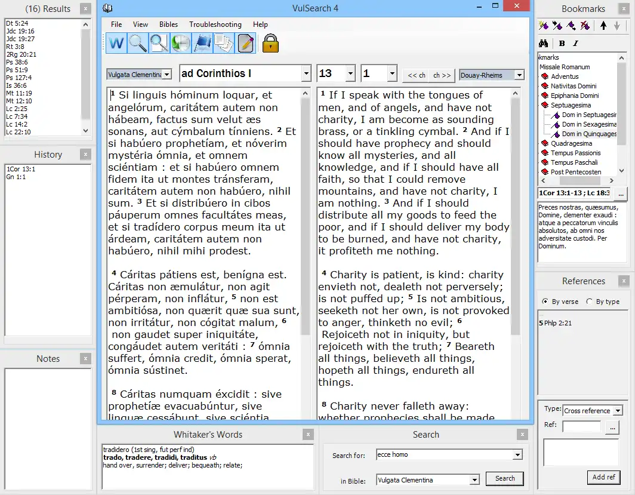Click the delete bookmark flag with red X
The width and height of the screenshot is (635, 495).
[x=585, y=26]
